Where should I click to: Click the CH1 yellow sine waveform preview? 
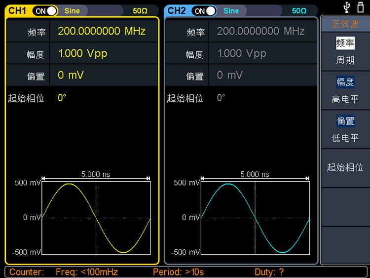point(96,217)
